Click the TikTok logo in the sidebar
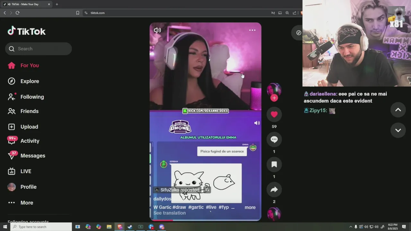This screenshot has width=411, height=231. coord(27,31)
